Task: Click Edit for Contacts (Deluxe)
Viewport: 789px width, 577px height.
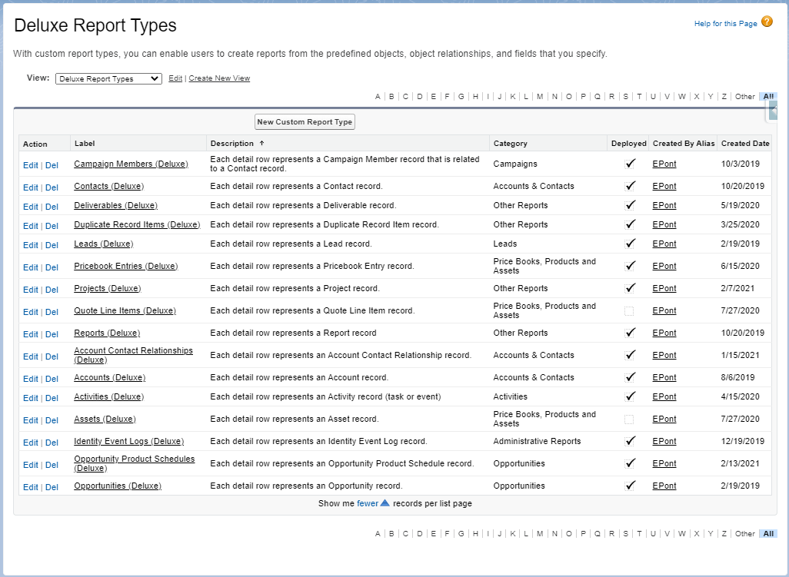Action: [x=30, y=186]
